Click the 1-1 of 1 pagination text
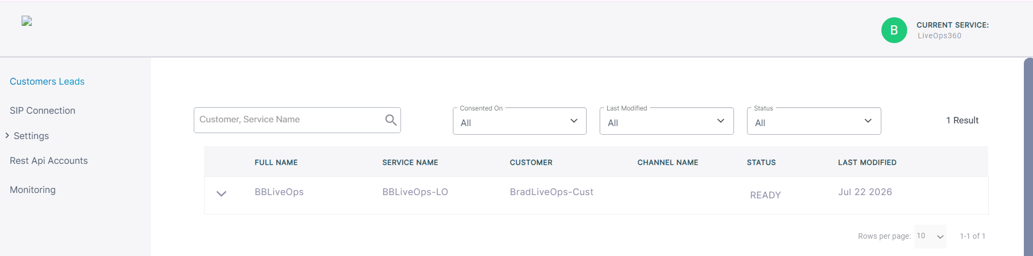Screen dimensions: 1033x256 (973, 236)
